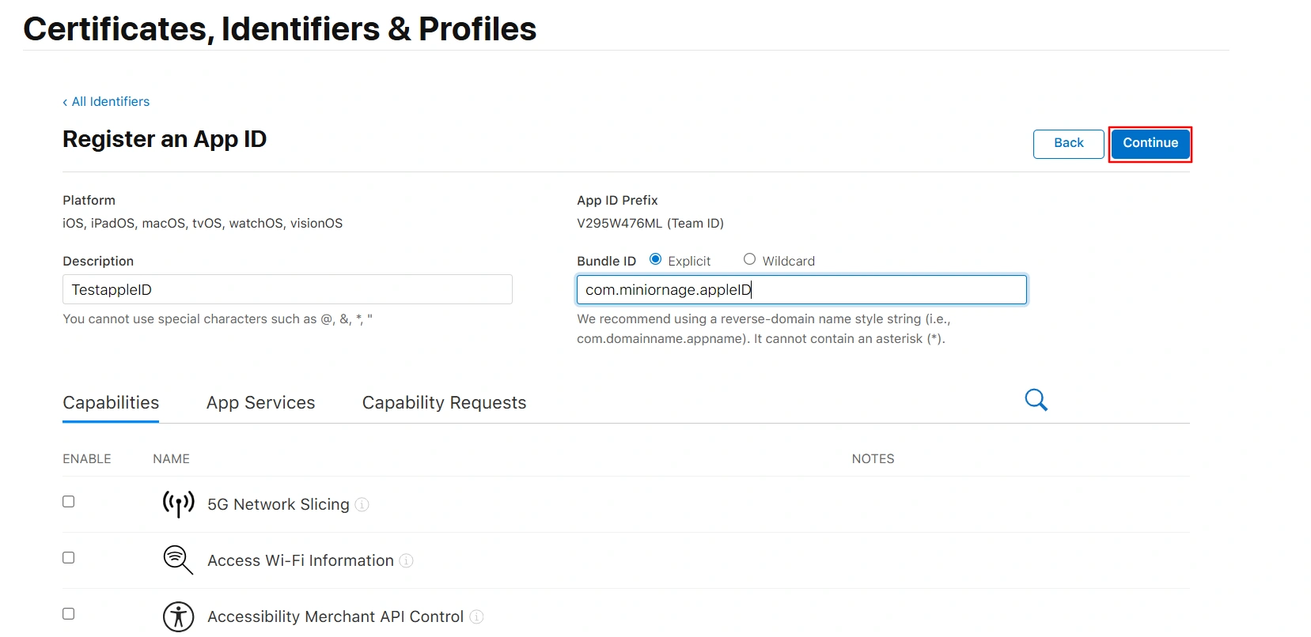Click the capabilities search magnifier icon

click(x=1036, y=400)
